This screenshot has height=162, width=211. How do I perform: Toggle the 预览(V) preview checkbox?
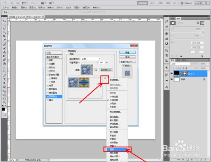pyautogui.click(x=124, y=65)
